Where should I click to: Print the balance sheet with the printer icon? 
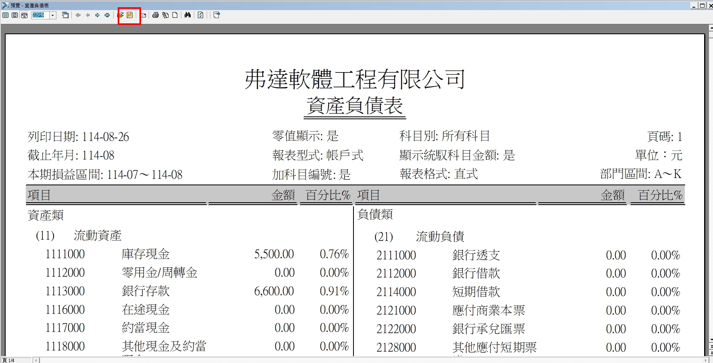coord(155,15)
